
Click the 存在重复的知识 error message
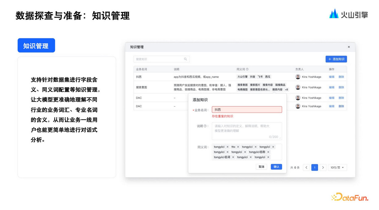click(223, 116)
